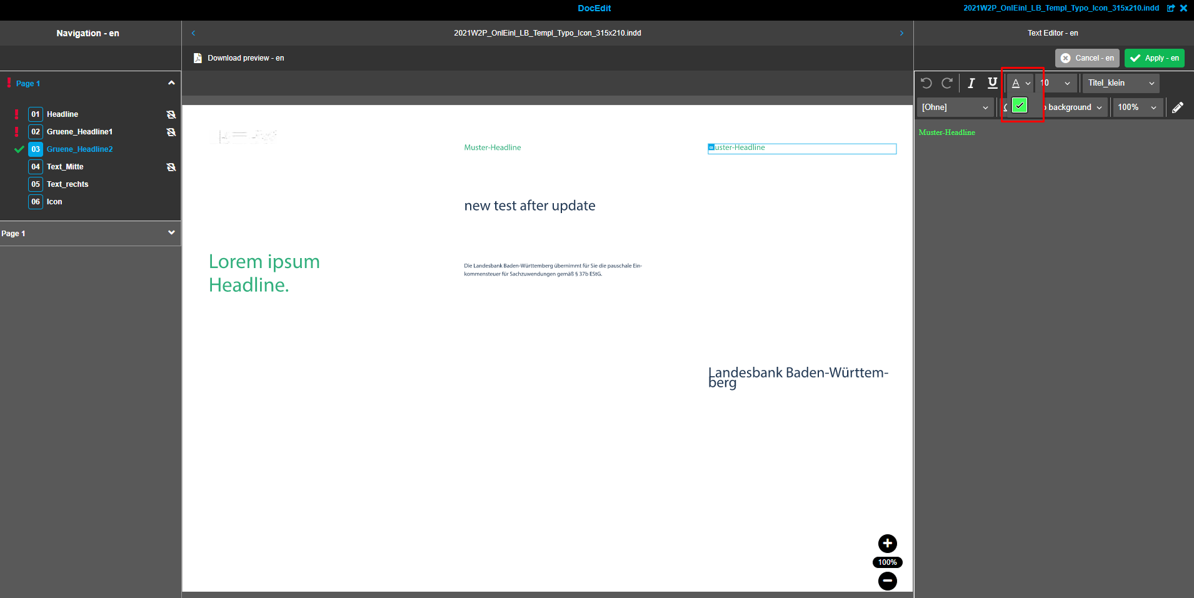Zoom out with the minus button
Viewport: 1194px width, 598px height.
click(888, 581)
